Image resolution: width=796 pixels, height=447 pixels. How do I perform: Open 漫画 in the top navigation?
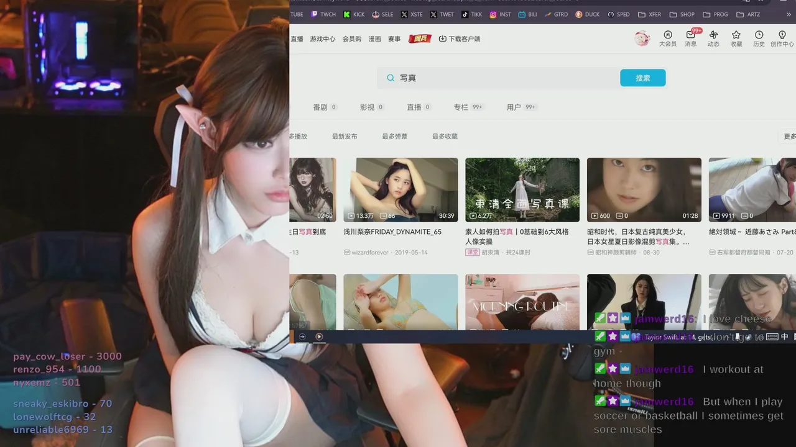click(374, 38)
